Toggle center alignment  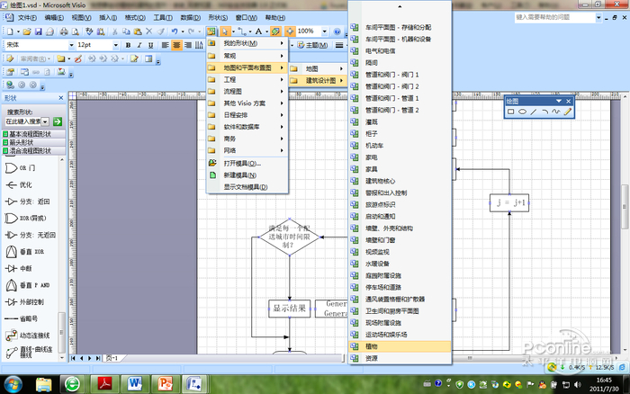[176, 45]
